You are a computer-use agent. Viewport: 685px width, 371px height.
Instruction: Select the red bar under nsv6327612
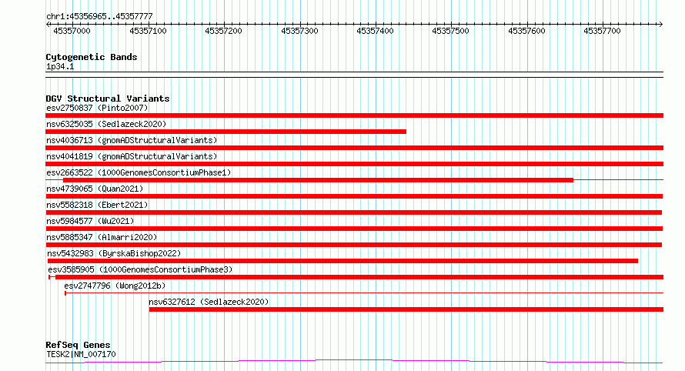pos(406,309)
